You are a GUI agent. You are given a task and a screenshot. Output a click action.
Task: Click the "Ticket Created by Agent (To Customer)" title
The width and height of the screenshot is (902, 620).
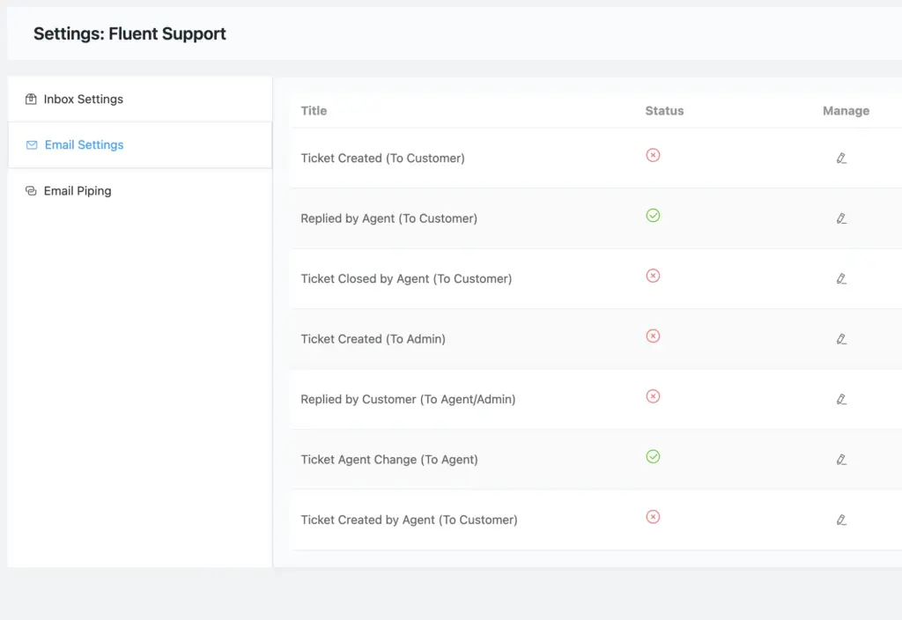click(x=409, y=520)
